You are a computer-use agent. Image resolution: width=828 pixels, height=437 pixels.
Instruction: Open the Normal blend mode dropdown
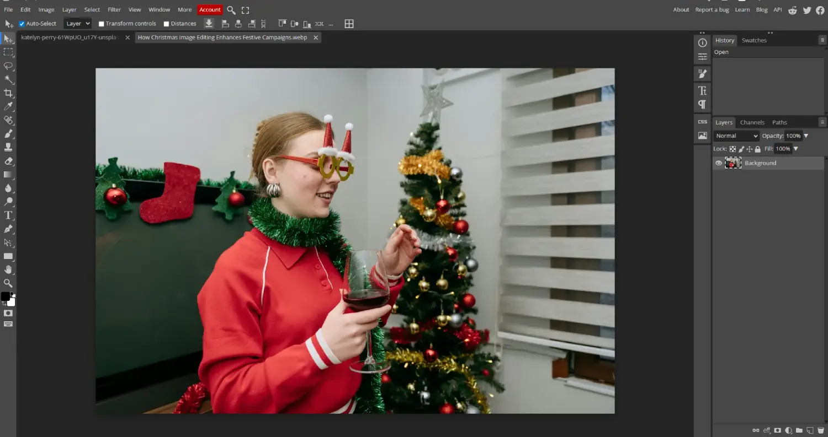click(x=736, y=136)
